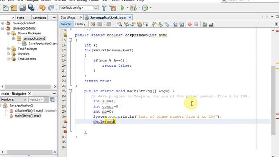Screen dimensions: 279x157
Task: Click the Profile Project icon
Action: tap(145, 8)
